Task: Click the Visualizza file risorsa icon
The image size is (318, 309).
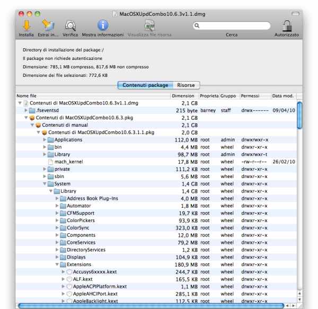Action: click(149, 25)
